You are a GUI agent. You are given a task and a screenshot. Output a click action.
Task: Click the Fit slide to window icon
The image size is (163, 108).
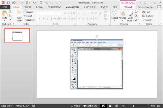pyautogui.click(x=159, y=106)
